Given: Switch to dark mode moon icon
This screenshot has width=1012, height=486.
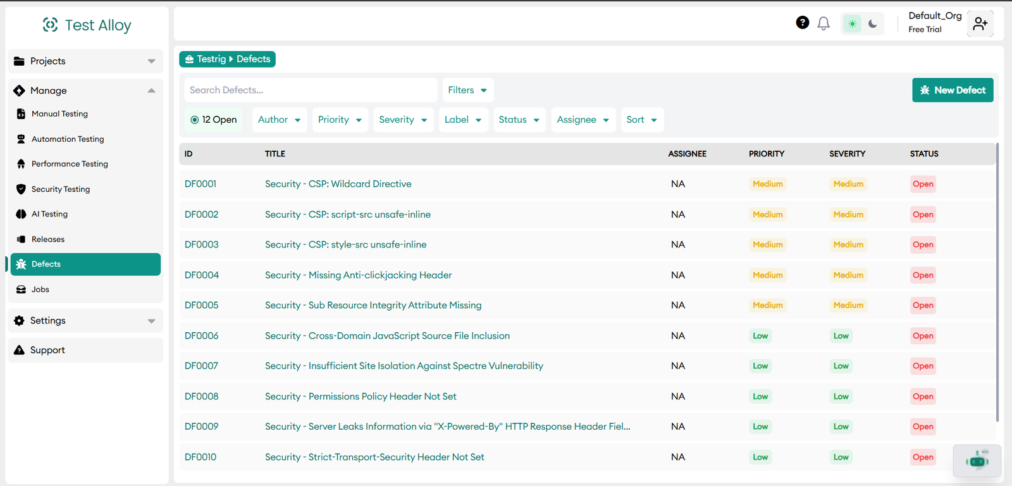Looking at the screenshot, I should [x=873, y=24].
